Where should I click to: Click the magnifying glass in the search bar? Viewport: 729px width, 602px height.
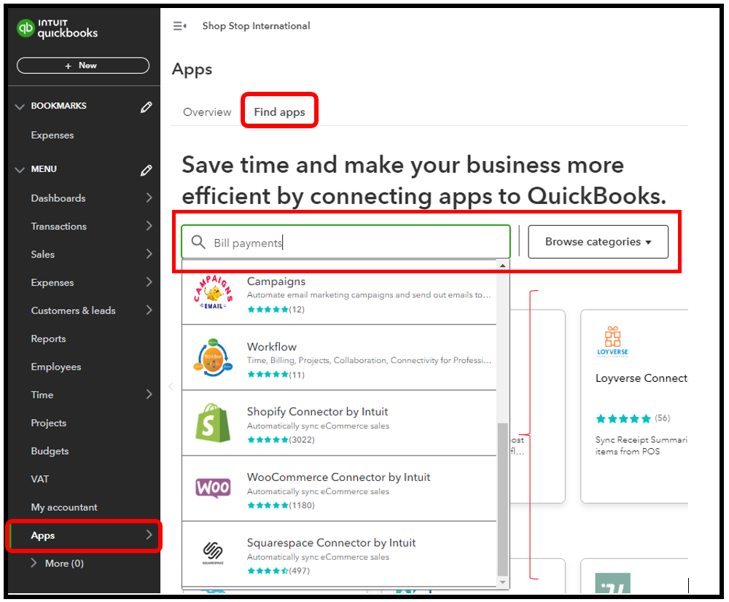pyautogui.click(x=198, y=241)
